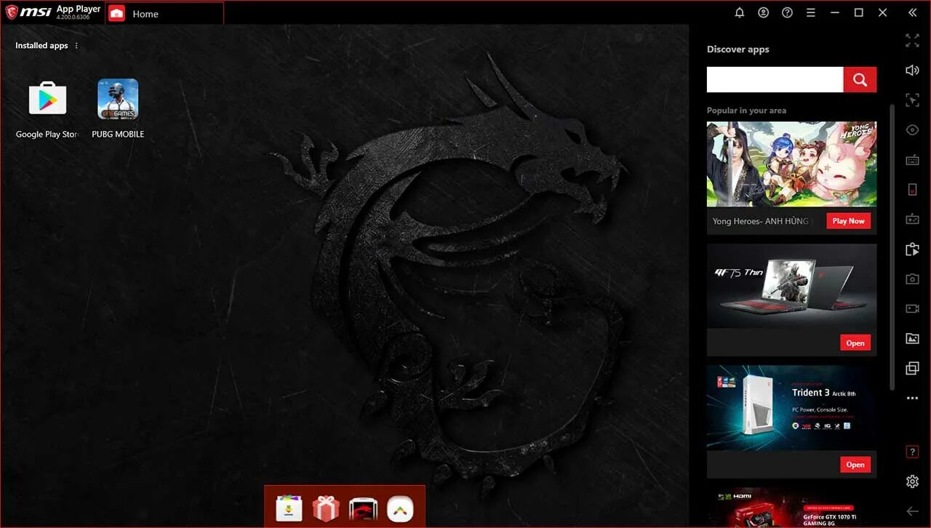
Task: Enable eye comfort mode
Action: 912,129
